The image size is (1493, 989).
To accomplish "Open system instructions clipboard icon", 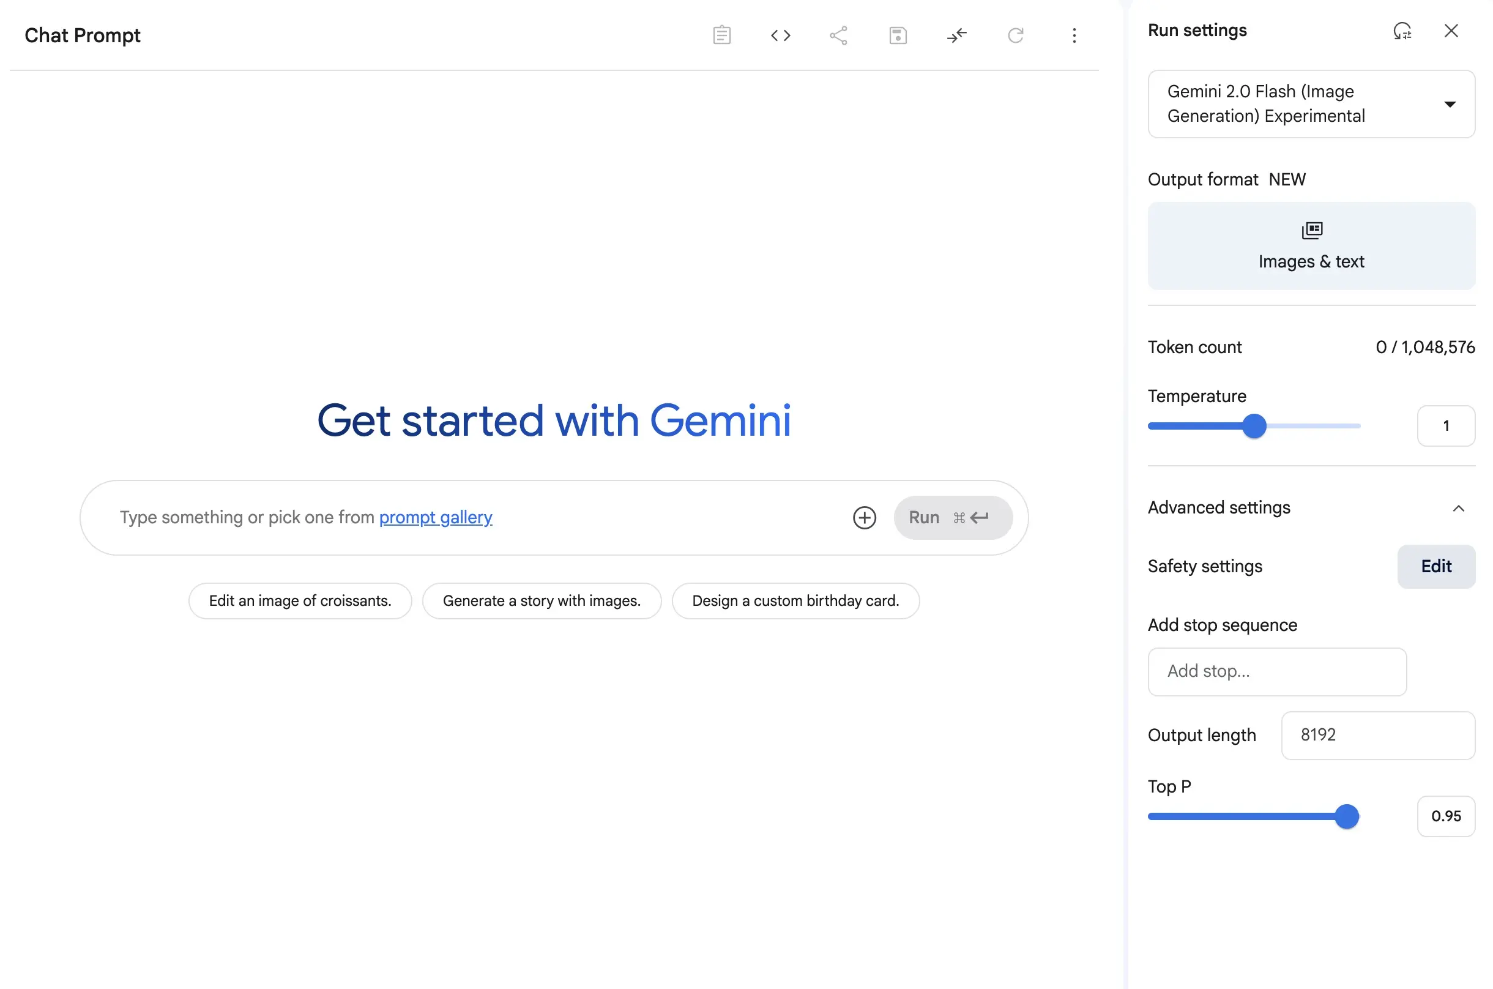I will coord(721,35).
